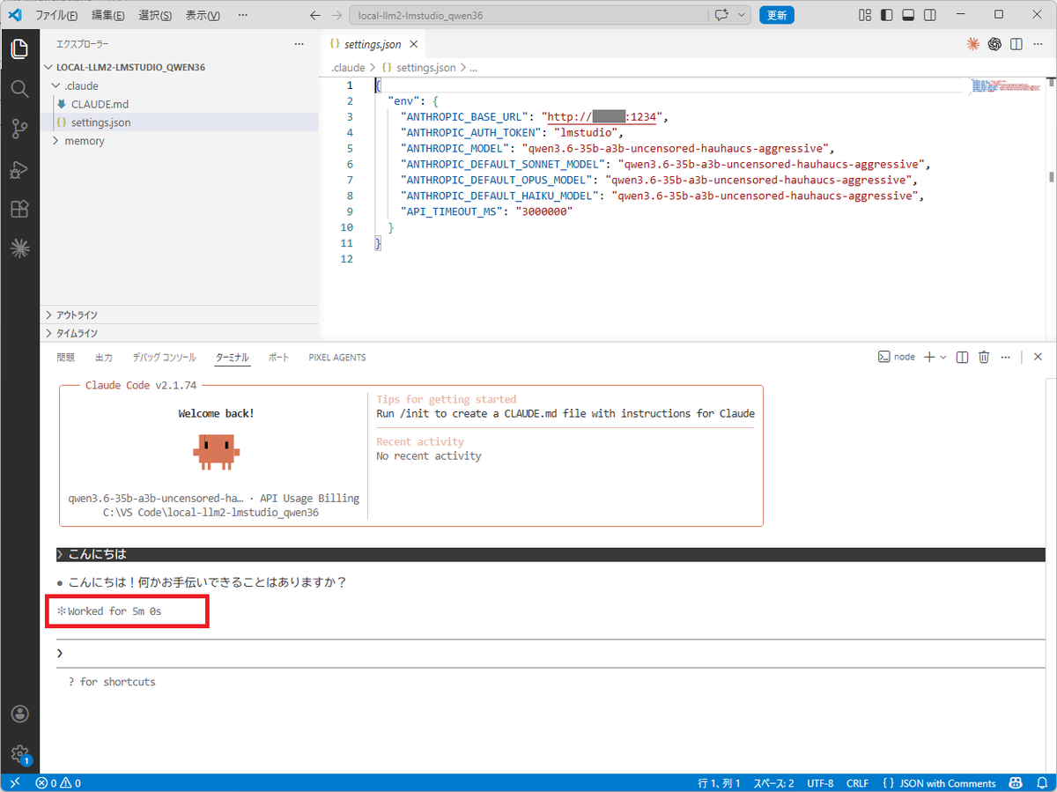This screenshot has width=1057, height=792.
Task: Click the 更新 update button
Action: click(776, 15)
